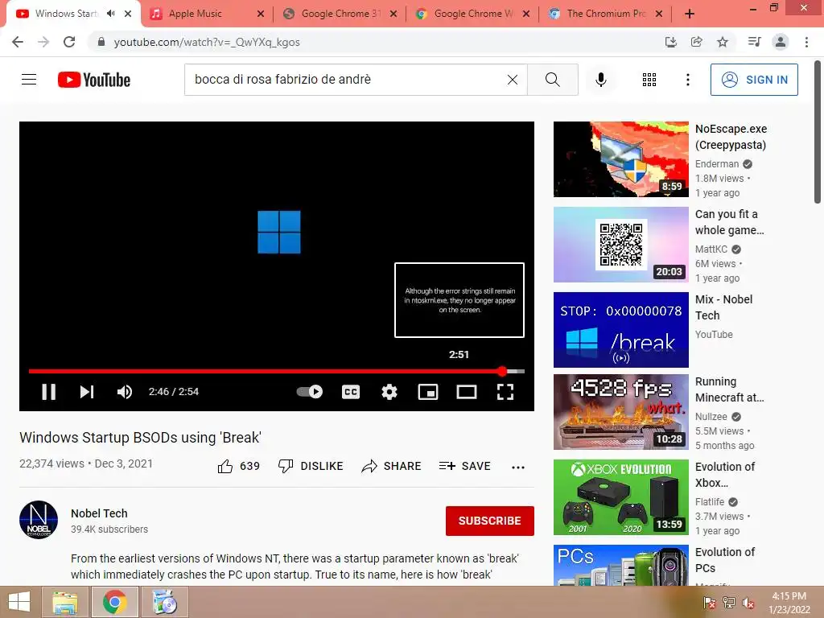This screenshot has height=618, width=824.
Task: Open Windows Start button
Action: coord(19,602)
